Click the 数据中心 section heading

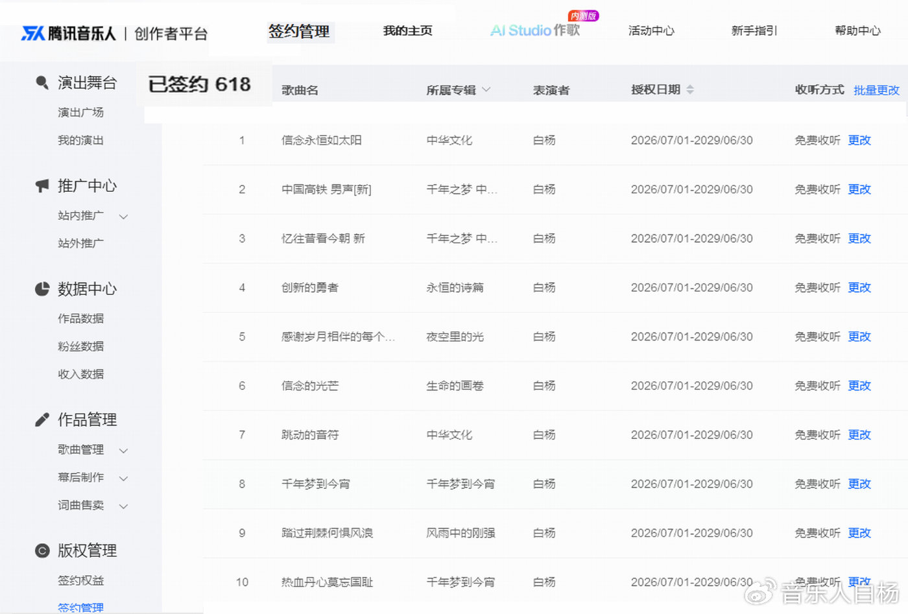[87, 289]
